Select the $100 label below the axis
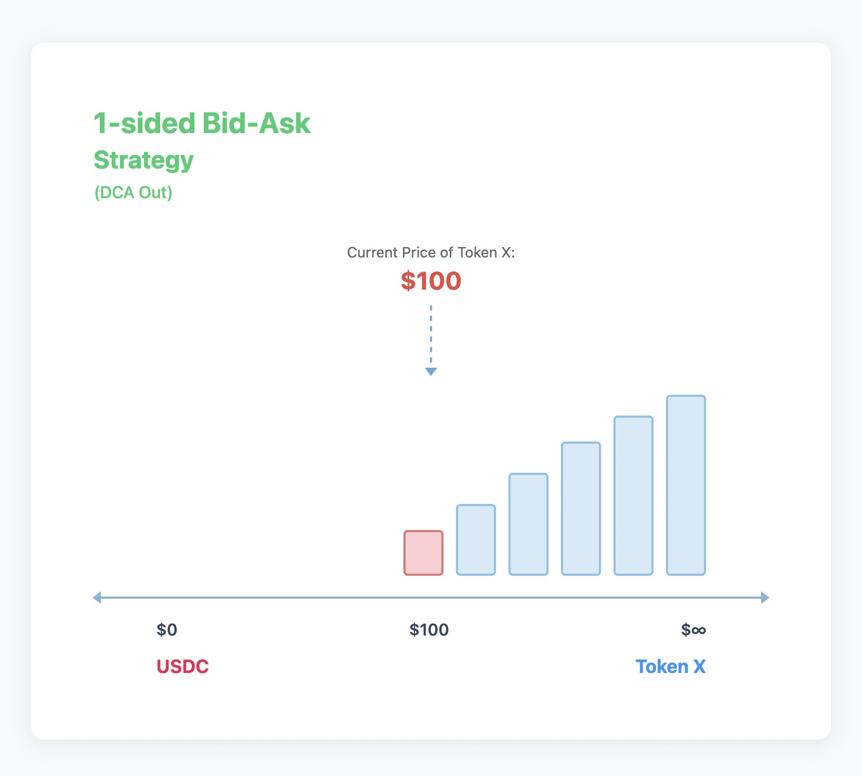This screenshot has height=776, width=862. [429, 630]
